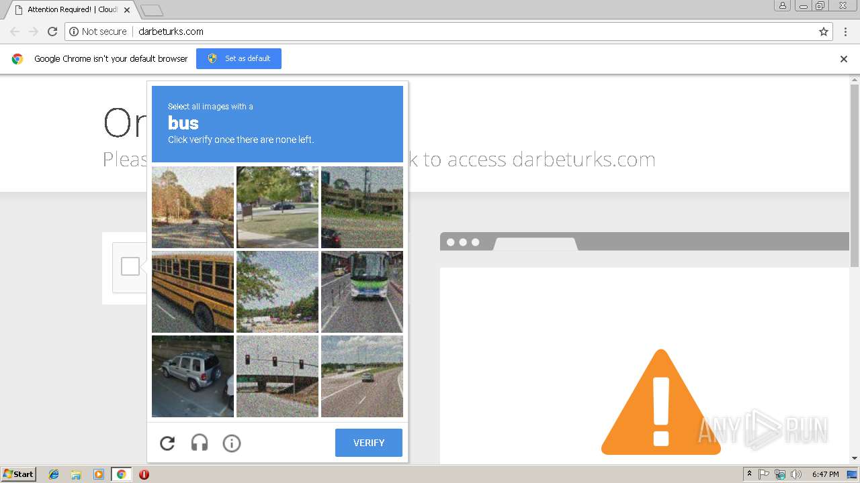860x483 pixels.
Task: Open a new tab button
Action: point(152,10)
